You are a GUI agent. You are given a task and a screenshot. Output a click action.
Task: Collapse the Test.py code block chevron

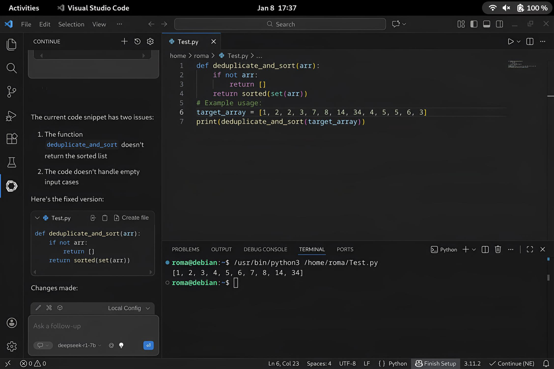pyautogui.click(x=37, y=218)
